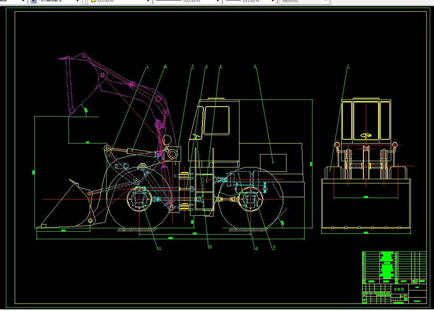The image size is (434, 311).
Task: Click the text style manager icon
Action: [34, 1]
